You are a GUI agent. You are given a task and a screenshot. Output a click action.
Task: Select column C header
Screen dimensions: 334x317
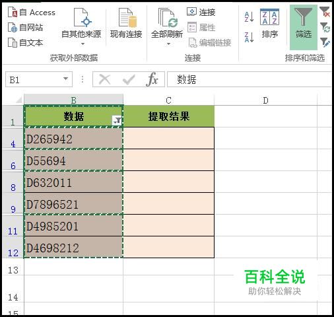(x=168, y=100)
